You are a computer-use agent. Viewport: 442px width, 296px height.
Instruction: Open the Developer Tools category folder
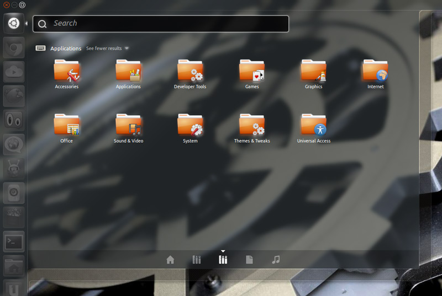point(190,72)
